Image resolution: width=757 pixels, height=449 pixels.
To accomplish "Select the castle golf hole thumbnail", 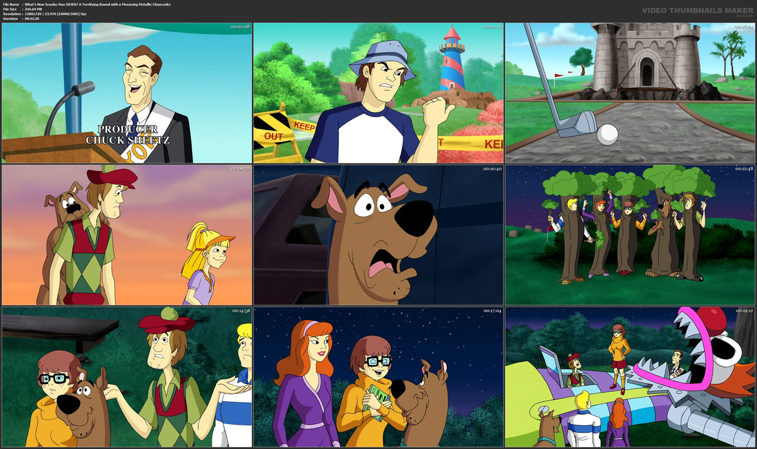I will [x=629, y=92].
